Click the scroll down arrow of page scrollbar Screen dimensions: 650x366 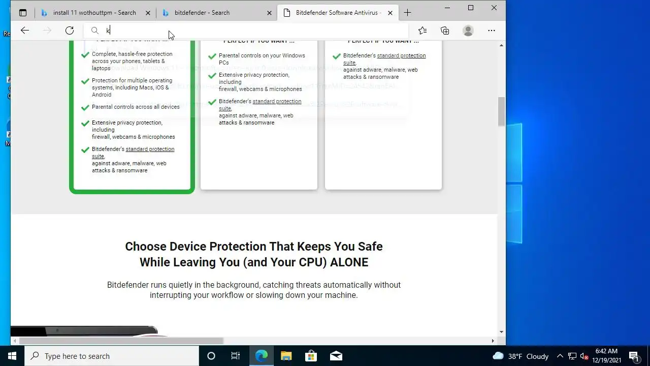click(501, 332)
